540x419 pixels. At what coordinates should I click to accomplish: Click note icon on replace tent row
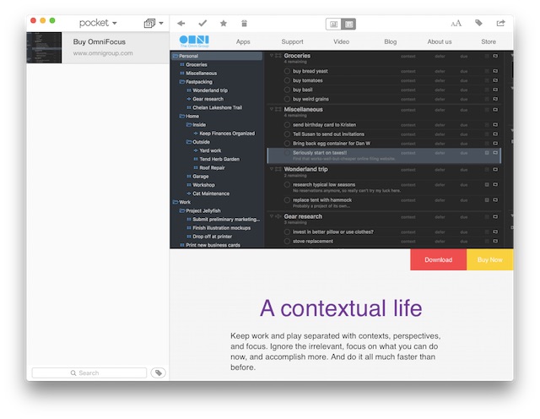(x=487, y=200)
